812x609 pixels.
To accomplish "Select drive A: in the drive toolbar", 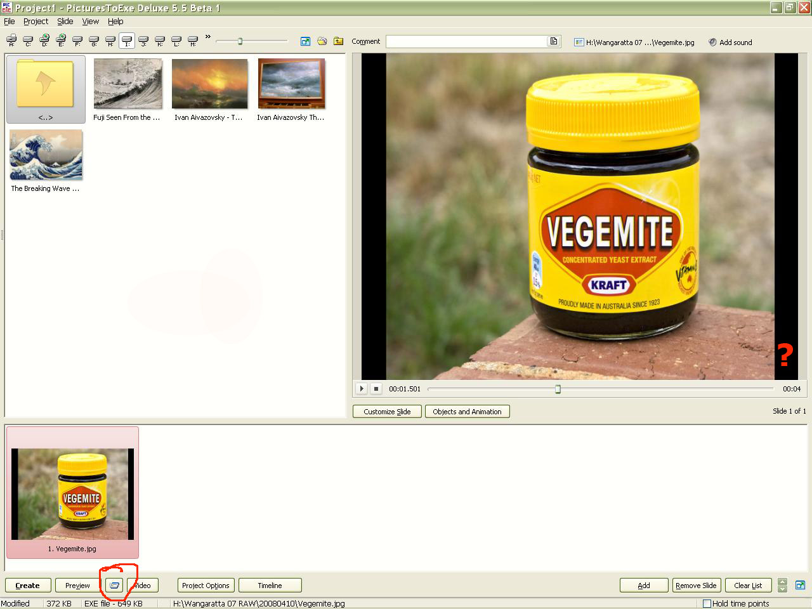I will (x=11, y=41).
